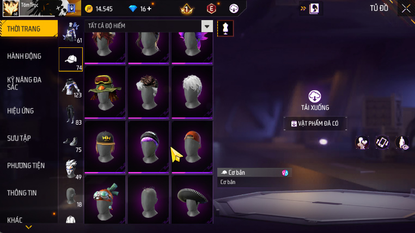Open the outfit sets category showing 61
Screen dimensions: 415x233
[71, 32]
